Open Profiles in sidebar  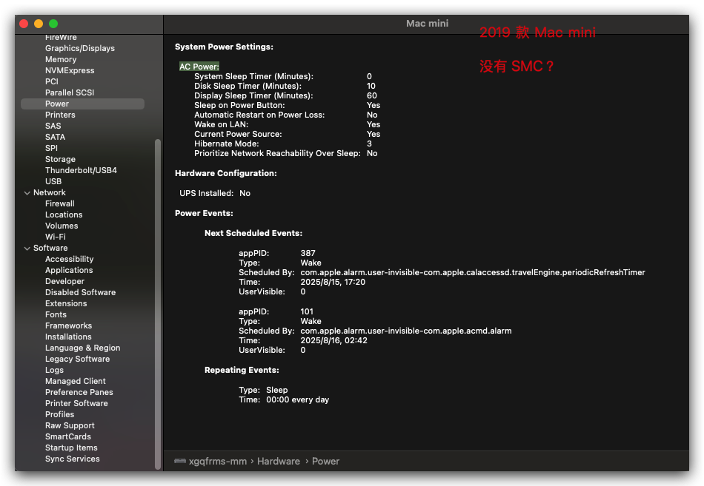coord(60,414)
